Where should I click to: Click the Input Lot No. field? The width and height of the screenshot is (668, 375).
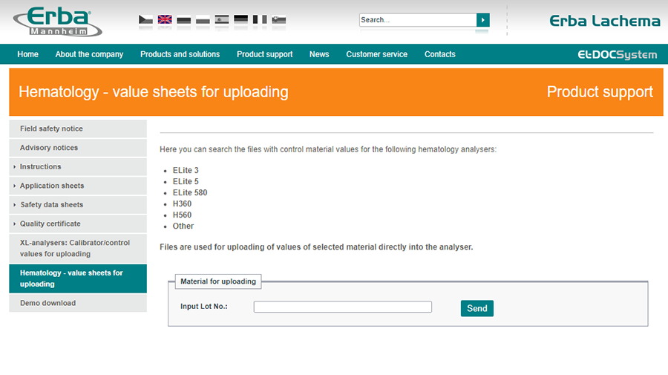(342, 307)
